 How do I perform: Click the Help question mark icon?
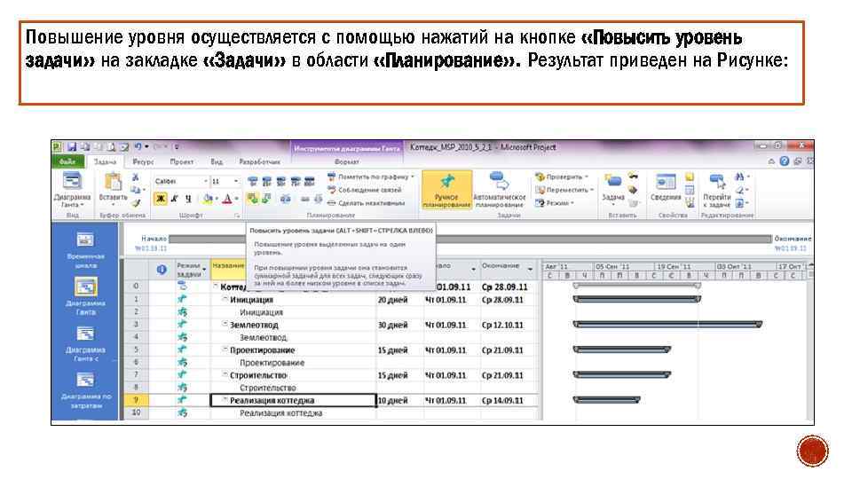784,161
